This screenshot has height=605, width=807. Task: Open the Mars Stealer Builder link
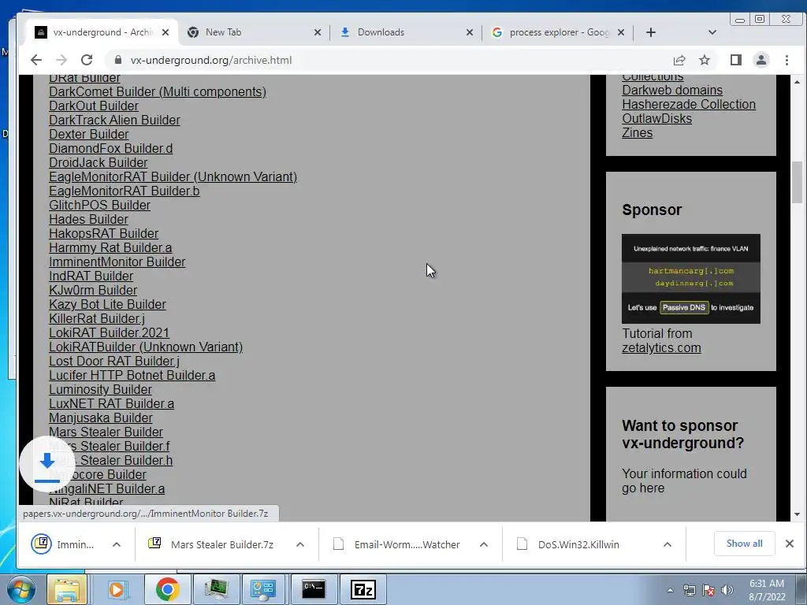(x=106, y=432)
